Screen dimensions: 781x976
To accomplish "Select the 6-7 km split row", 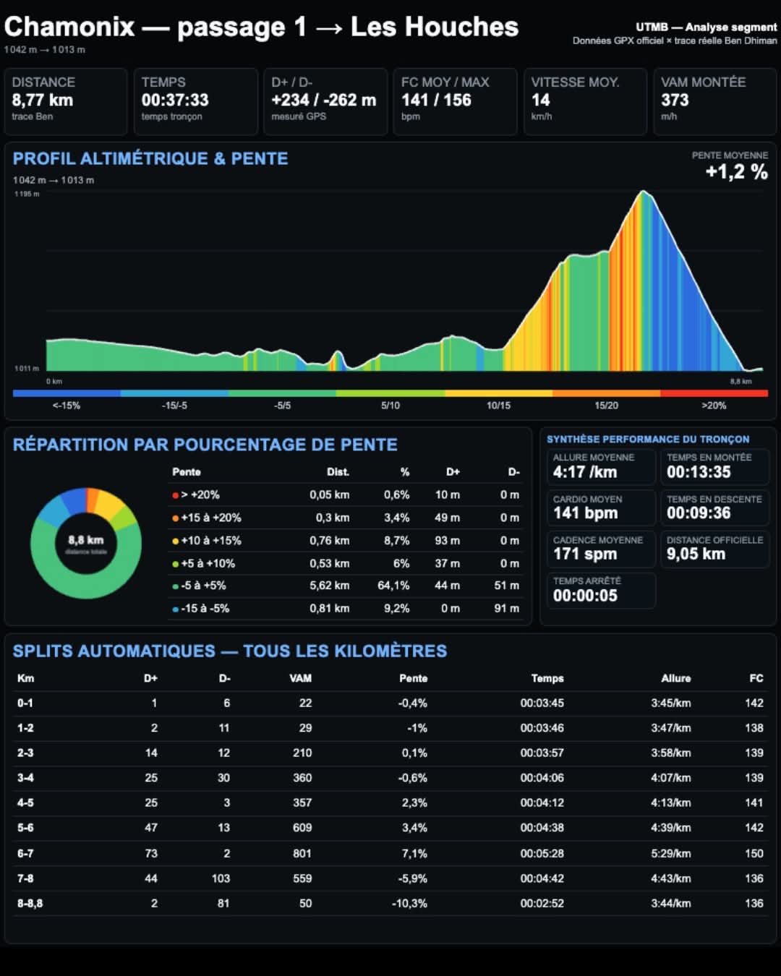I will click(x=390, y=853).
